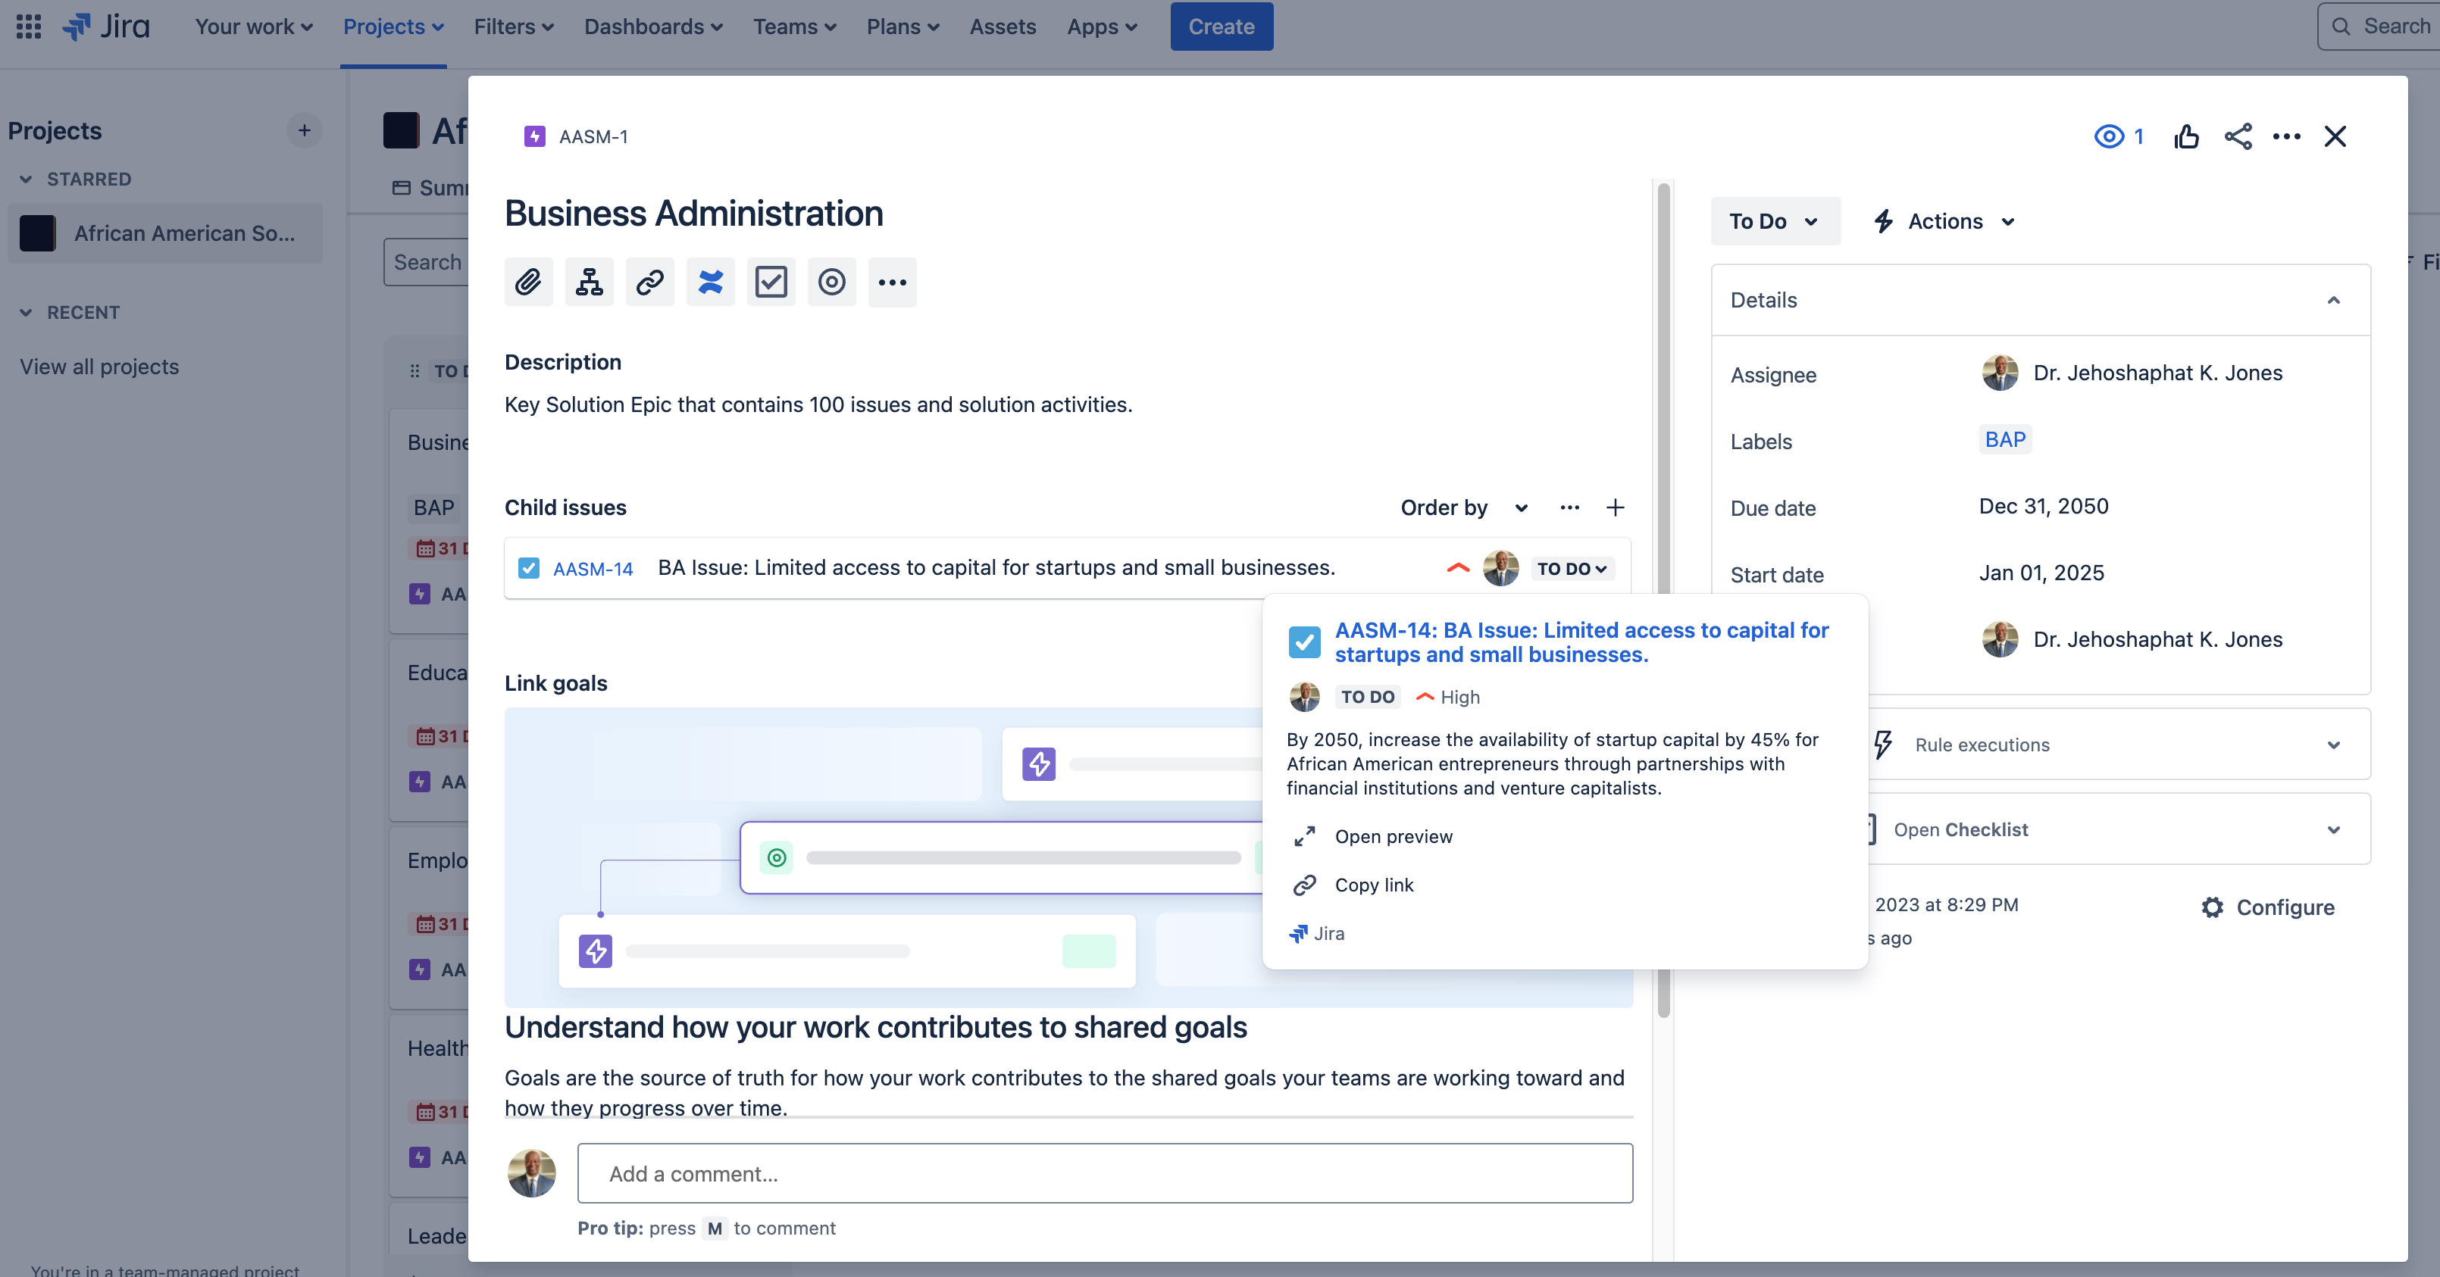Open Projects menu

coord(393,27)
